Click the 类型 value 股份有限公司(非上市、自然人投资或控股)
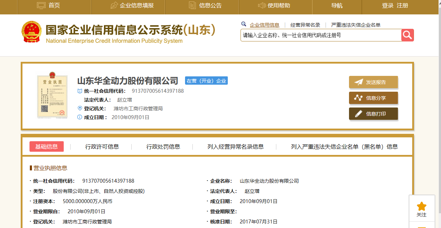This screenshot has height=228, width=441. 99,191
